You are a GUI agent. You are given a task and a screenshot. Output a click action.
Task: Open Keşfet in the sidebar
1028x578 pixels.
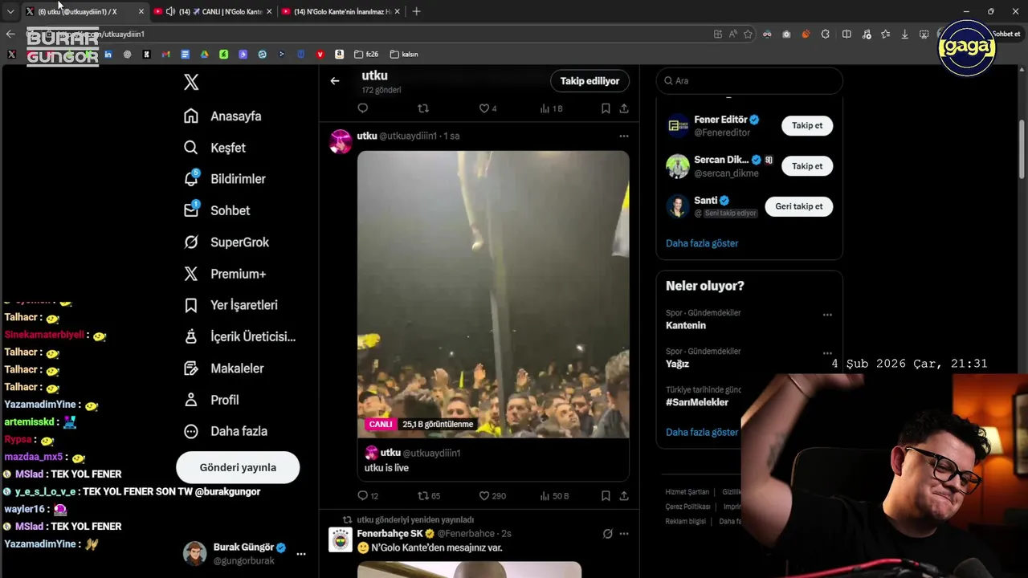214,148
